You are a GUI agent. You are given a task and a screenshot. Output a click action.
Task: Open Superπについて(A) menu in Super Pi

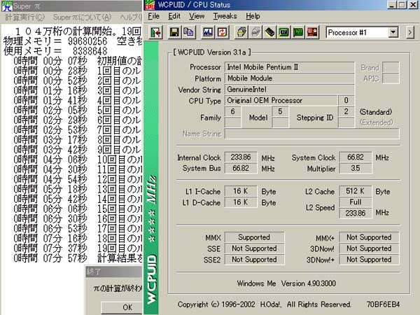point(82,17)
